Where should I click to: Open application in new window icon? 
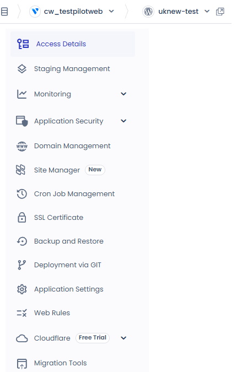click(220, 12)
